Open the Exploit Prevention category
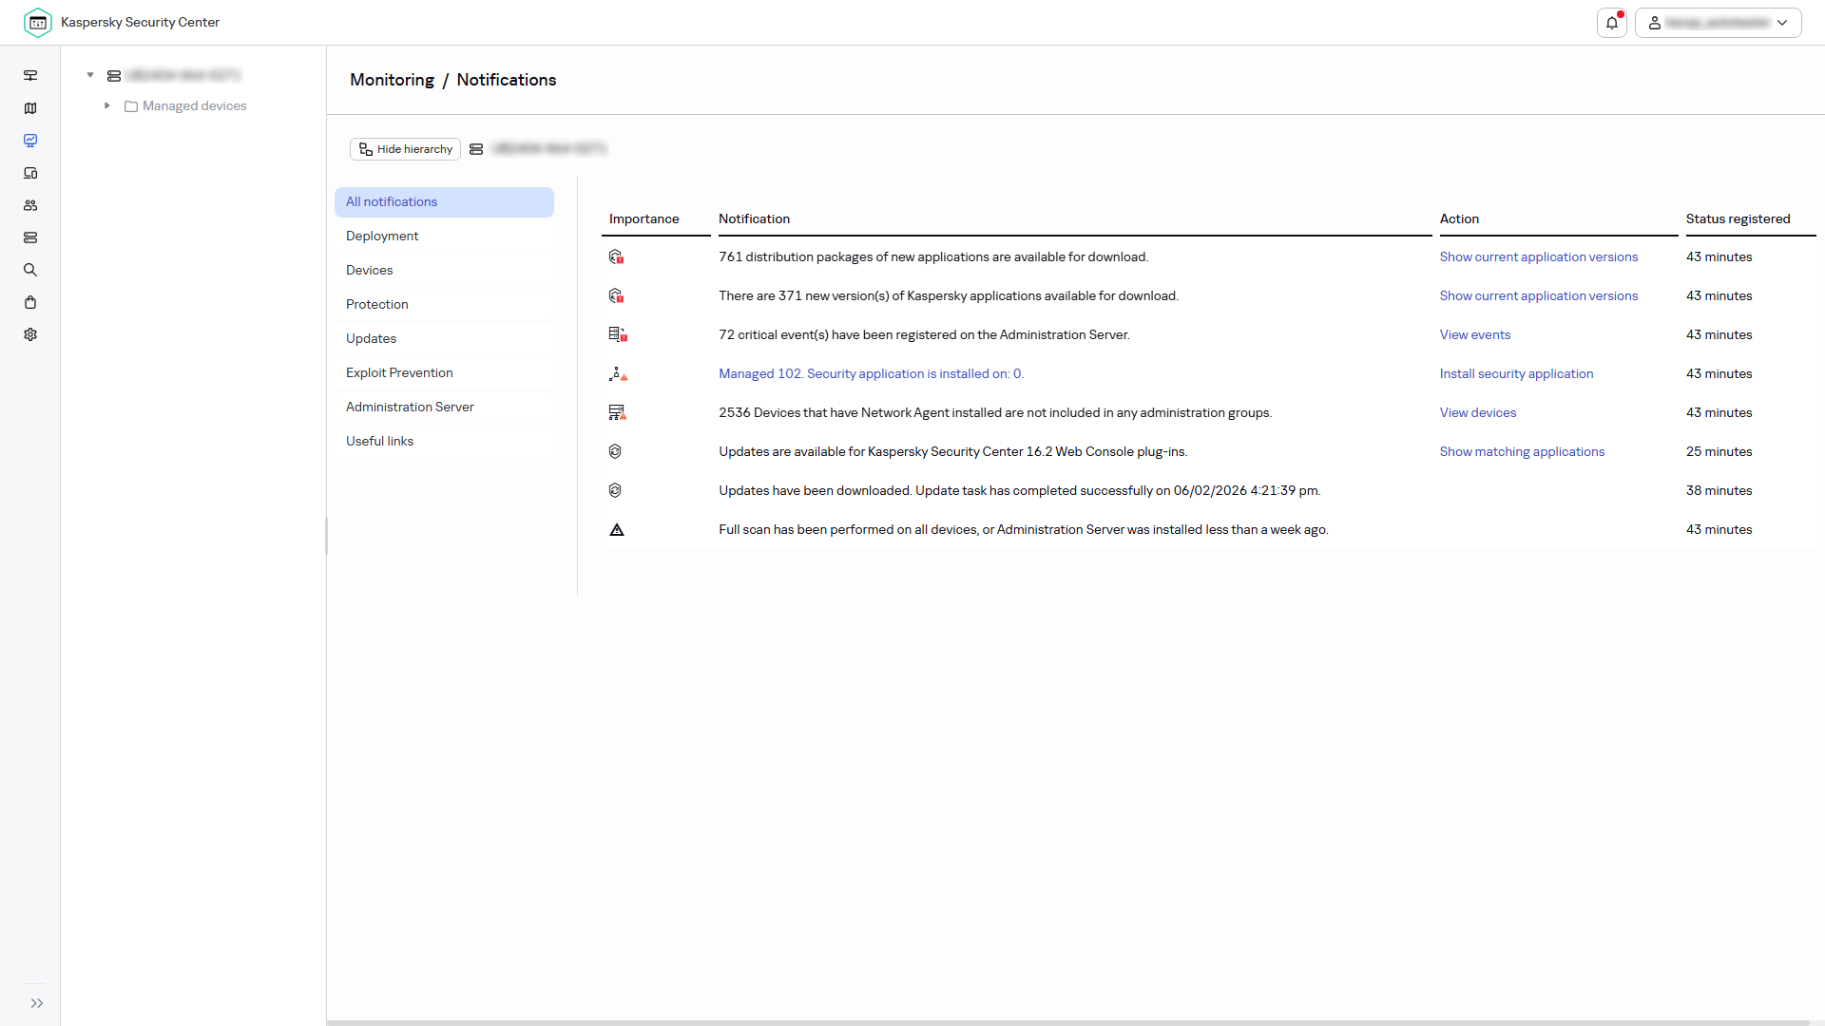1825x1026 pixels. coord(444,372)
